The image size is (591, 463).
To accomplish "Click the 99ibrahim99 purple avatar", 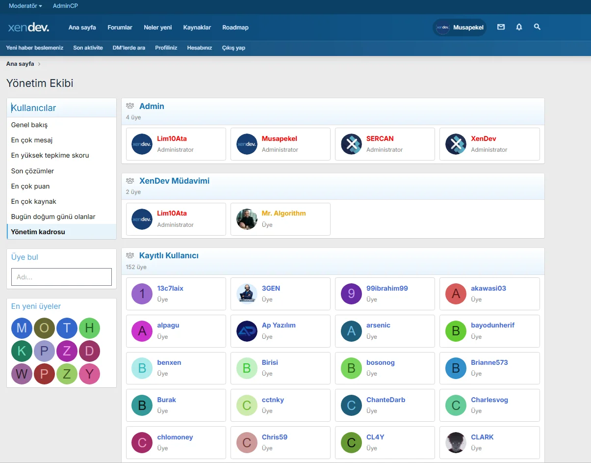I will (351, 294).
